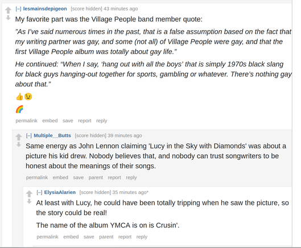
Task: Open permalink of lesmainsdepigeon comment
Action: pos(27,121)
